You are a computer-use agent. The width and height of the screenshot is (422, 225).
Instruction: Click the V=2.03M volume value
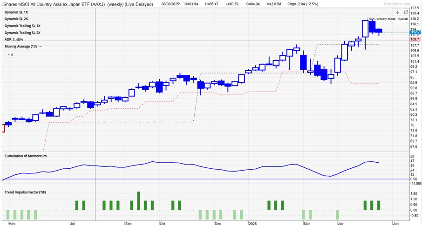pyautogui.click(x=273, y=4)
